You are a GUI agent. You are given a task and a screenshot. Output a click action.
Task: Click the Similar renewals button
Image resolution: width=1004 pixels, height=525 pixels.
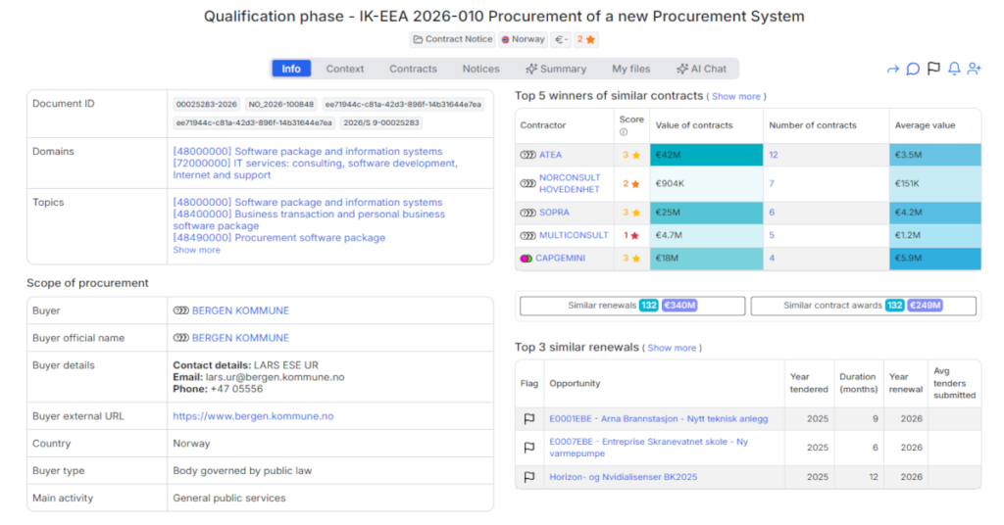pyautogui.click(x=632, y=306)
